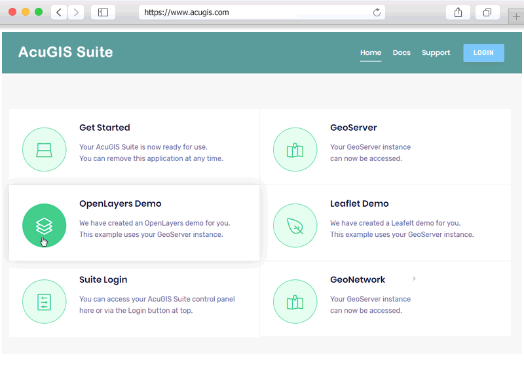The height and width of the screenshot is (386, 524).
Task: Open the Suite Login heading link
Action: (x=103, y=280)
